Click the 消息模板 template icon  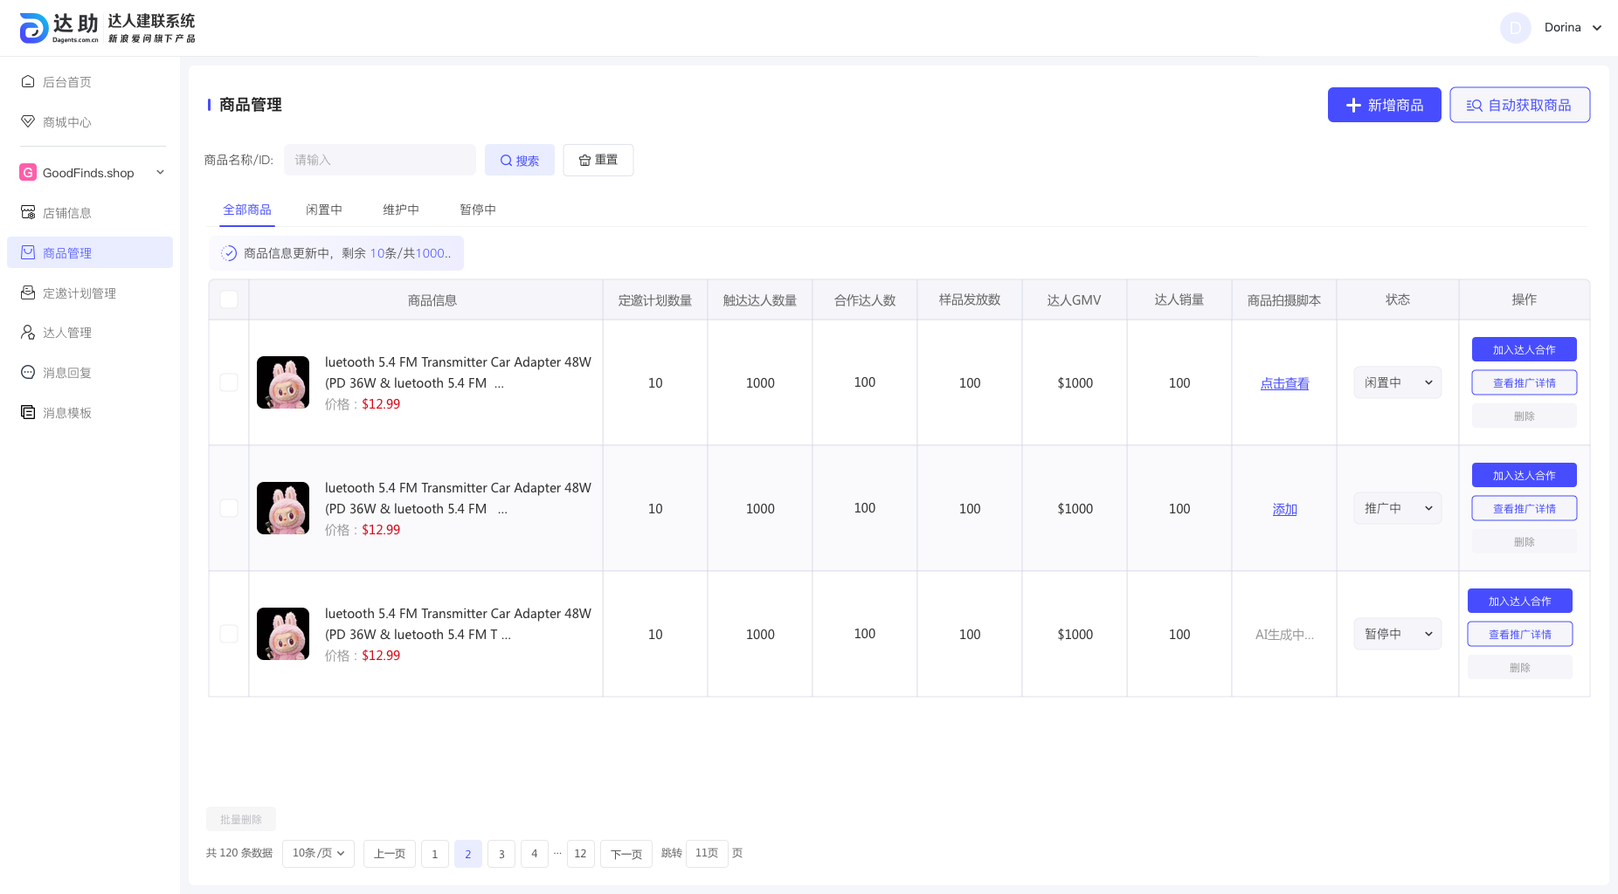click(28, 413)
